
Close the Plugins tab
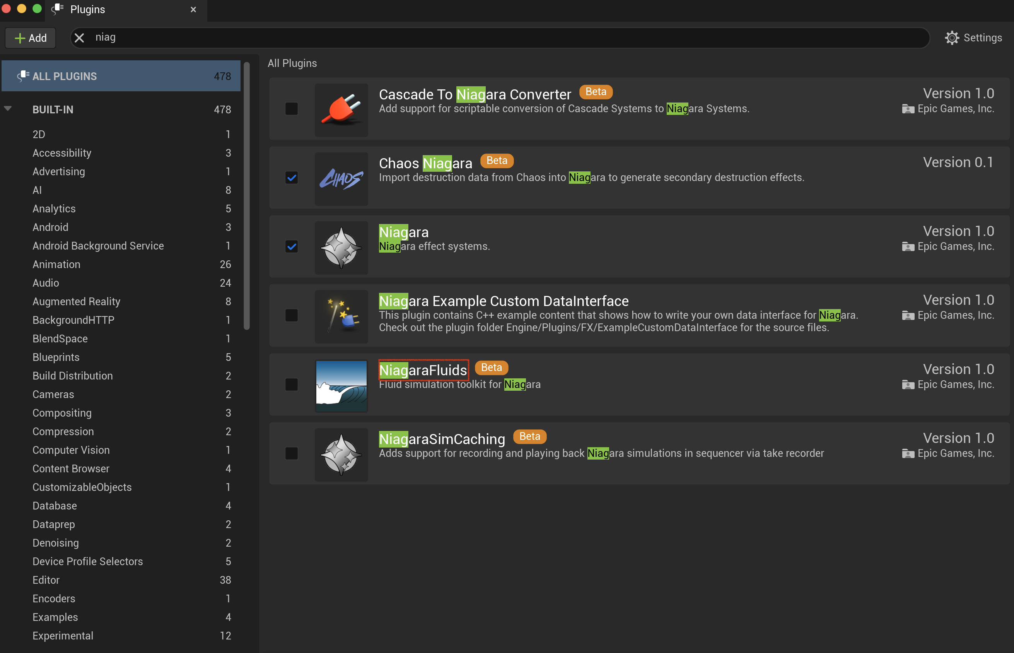click(193, 9)
